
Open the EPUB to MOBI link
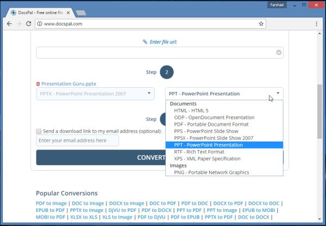[259, 210]
